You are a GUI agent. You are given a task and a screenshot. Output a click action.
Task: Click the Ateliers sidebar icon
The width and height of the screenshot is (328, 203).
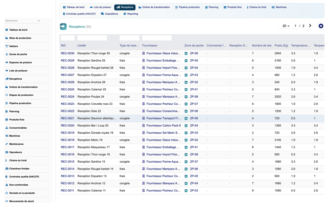click(7, 46)
